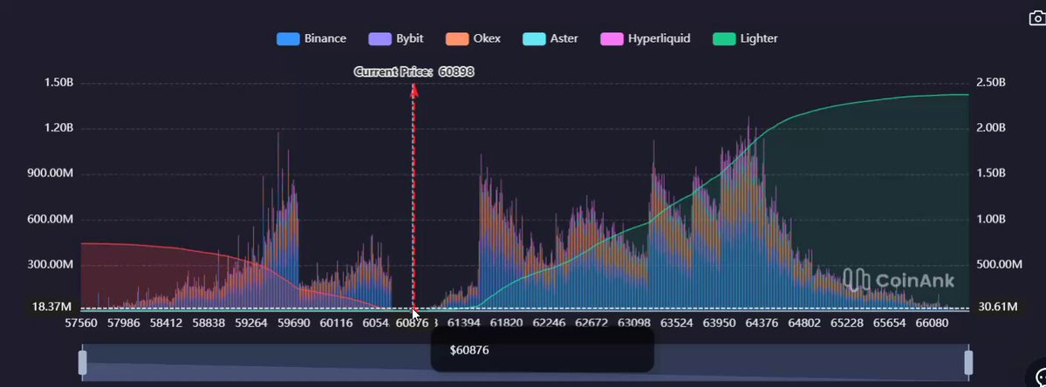Screen dimensions: 1046x387
Task: Click the 500.00M right axis label
Action: tap(999, 264)
